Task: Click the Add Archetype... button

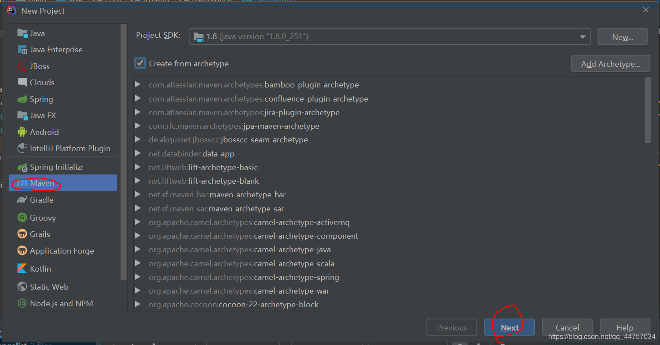Action: click(x=610, y=64)
